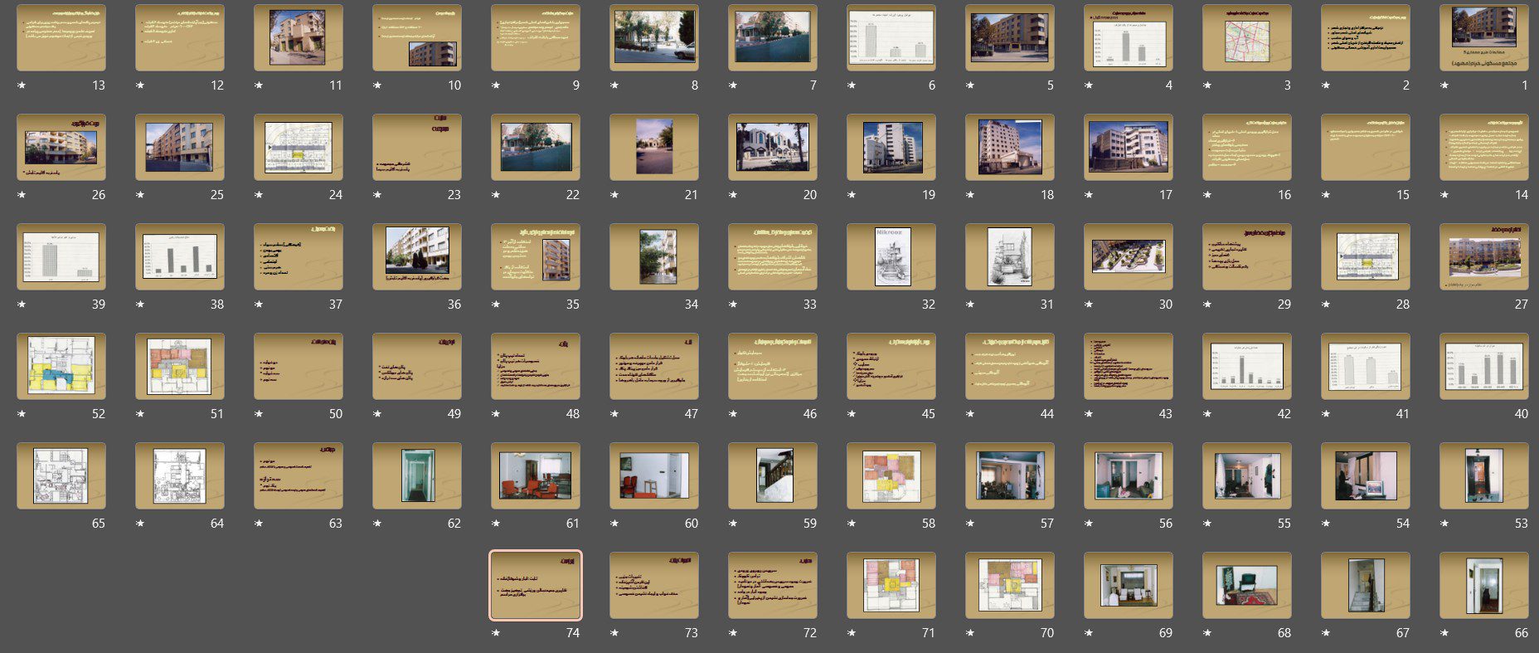This screenshot has width=1539, height=653.
Task: Choose slide 52 colored floor plan thumbnail
Action: pos(61,366)
